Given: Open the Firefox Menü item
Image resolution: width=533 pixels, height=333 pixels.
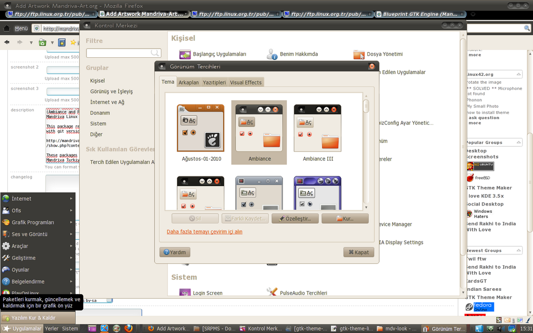Looking at the screenshot, I should point(21,29).
